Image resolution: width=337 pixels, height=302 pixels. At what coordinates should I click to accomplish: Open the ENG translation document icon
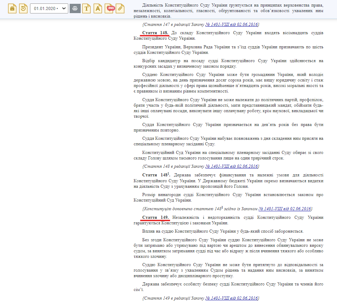110,9
